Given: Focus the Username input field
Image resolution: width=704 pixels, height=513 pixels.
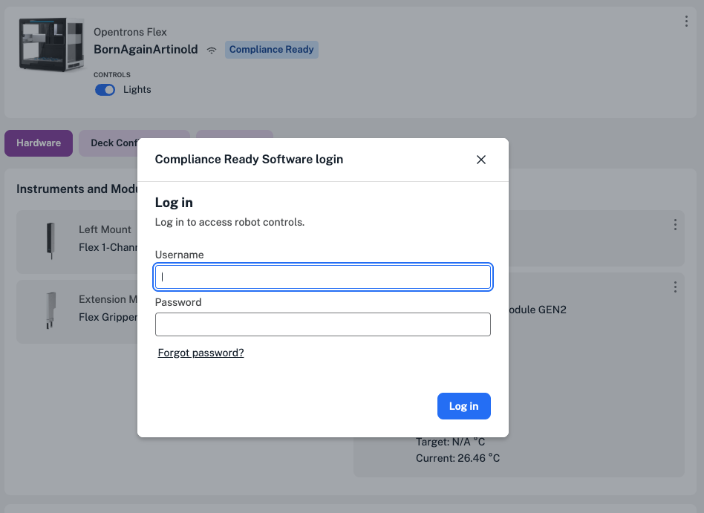Looking at the screenshot, I should click(x=323, y=277).
